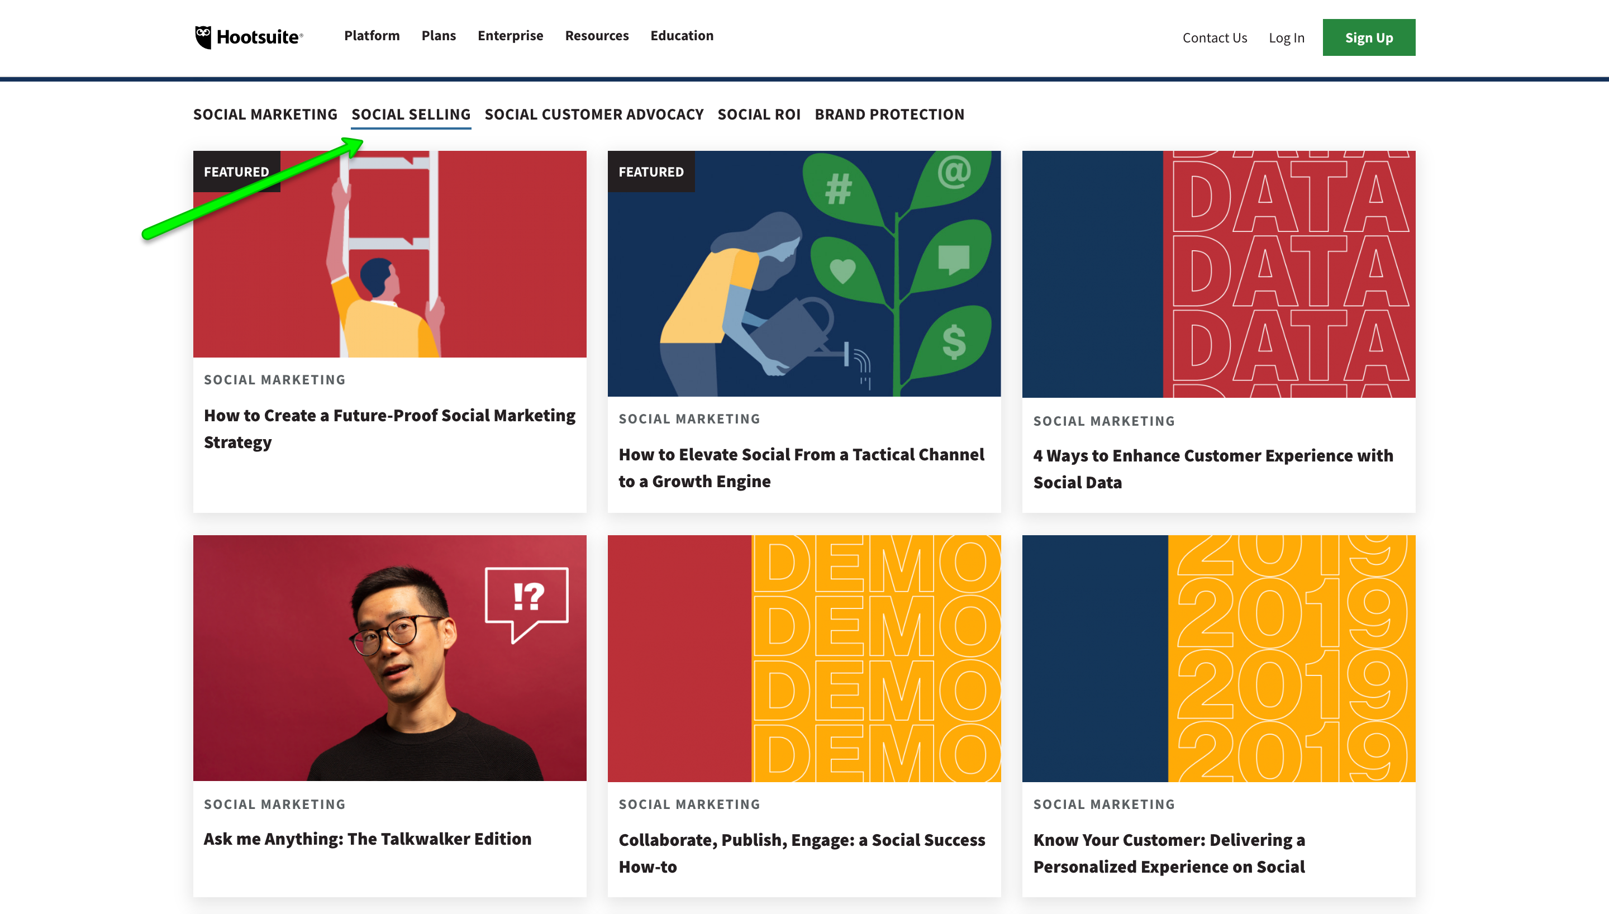Image resolution: width=1609 pixels, height=914 pixels.
Task: Open '4 Ways to Enhance Customer Experience' article
Action: tap(1213, 469)
